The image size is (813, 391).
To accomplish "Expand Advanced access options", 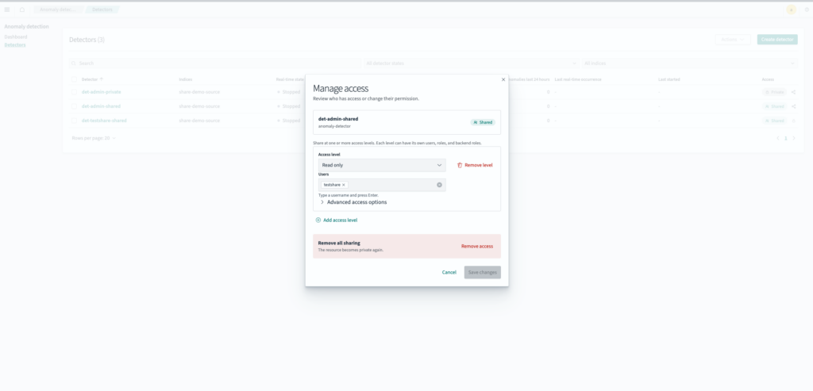I will coord(353,202).
